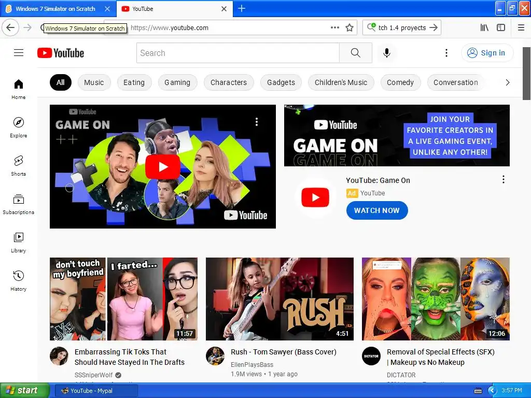Select the All filter chip
The width and height of the screenshot is (531, 398).
coord(61,82)
